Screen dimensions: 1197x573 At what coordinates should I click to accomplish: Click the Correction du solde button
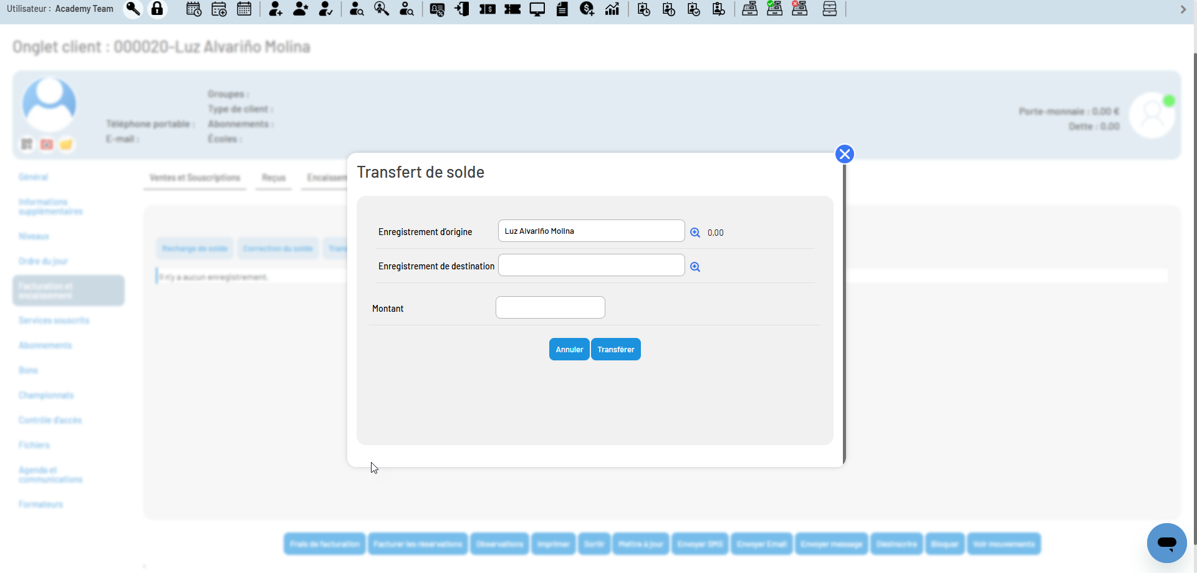pyautogui.click(x=277, y=248)
